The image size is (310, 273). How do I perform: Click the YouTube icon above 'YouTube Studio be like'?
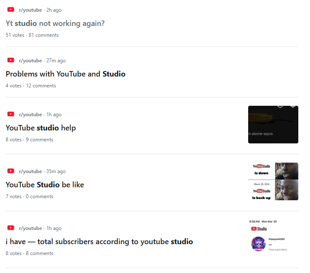click(x=11, y=171)
